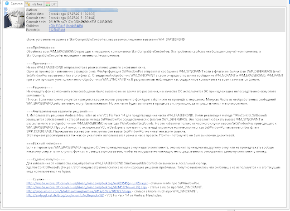
Task: Switch to the Commit tab
Action: 14,4
